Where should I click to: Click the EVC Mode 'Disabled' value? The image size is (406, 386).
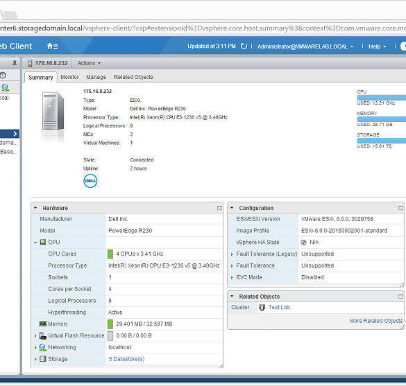(x=312, y=277)
